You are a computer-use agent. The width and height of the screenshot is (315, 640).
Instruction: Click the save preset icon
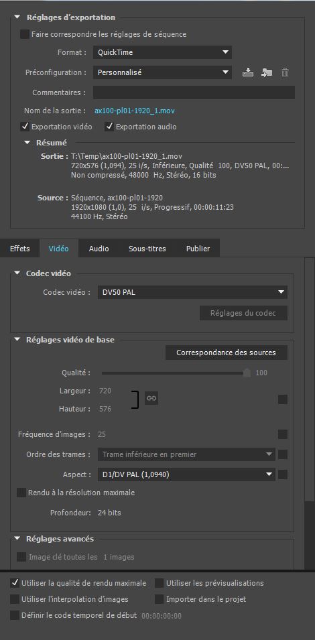248,72
